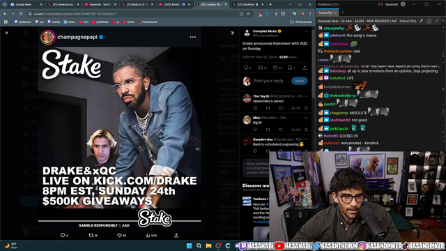
Task: Like the Complex Music tweet with the heart icon
Action: click(x=275, y=68)
